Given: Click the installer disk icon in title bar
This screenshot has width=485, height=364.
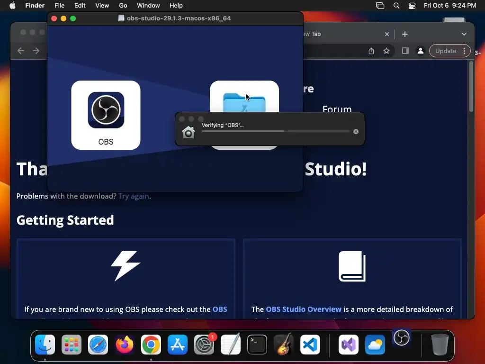Looking at the screenshot, I should (121, 18).
